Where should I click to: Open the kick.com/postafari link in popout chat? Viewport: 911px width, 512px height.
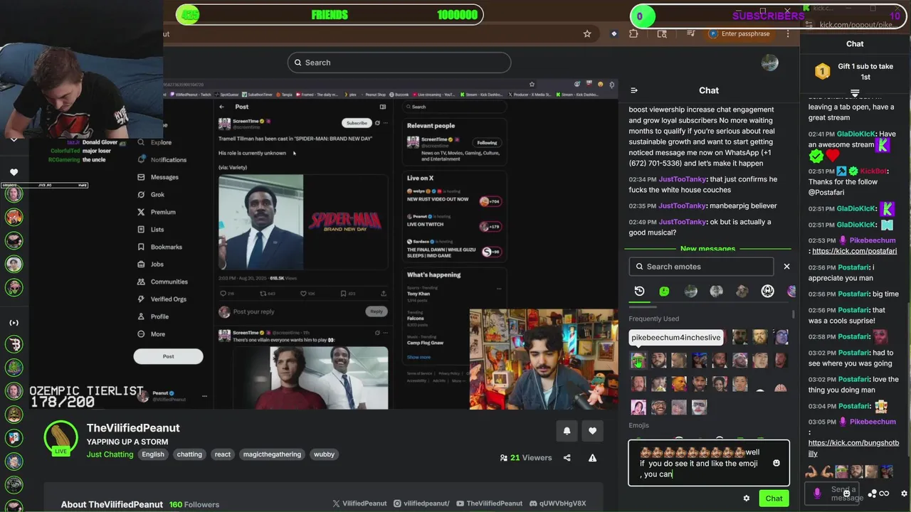pyautogui.click(x=854, y=251)
